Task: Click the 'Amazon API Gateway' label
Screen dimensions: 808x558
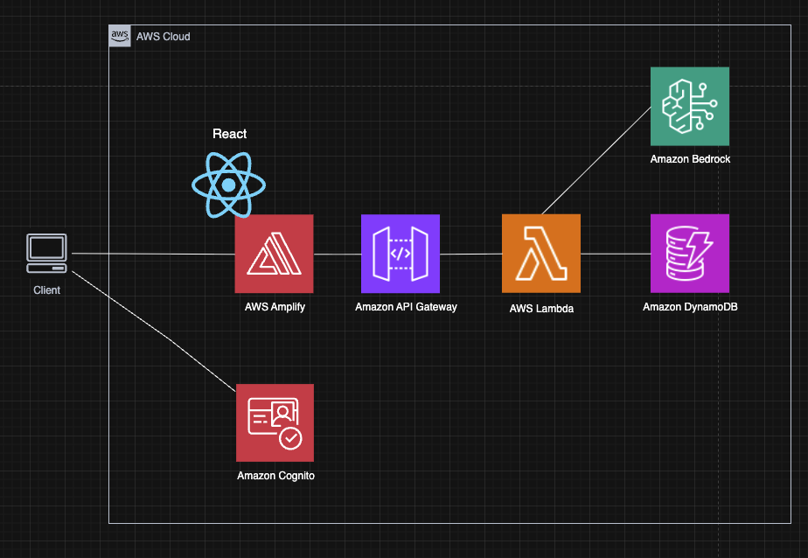Action: 406,307
